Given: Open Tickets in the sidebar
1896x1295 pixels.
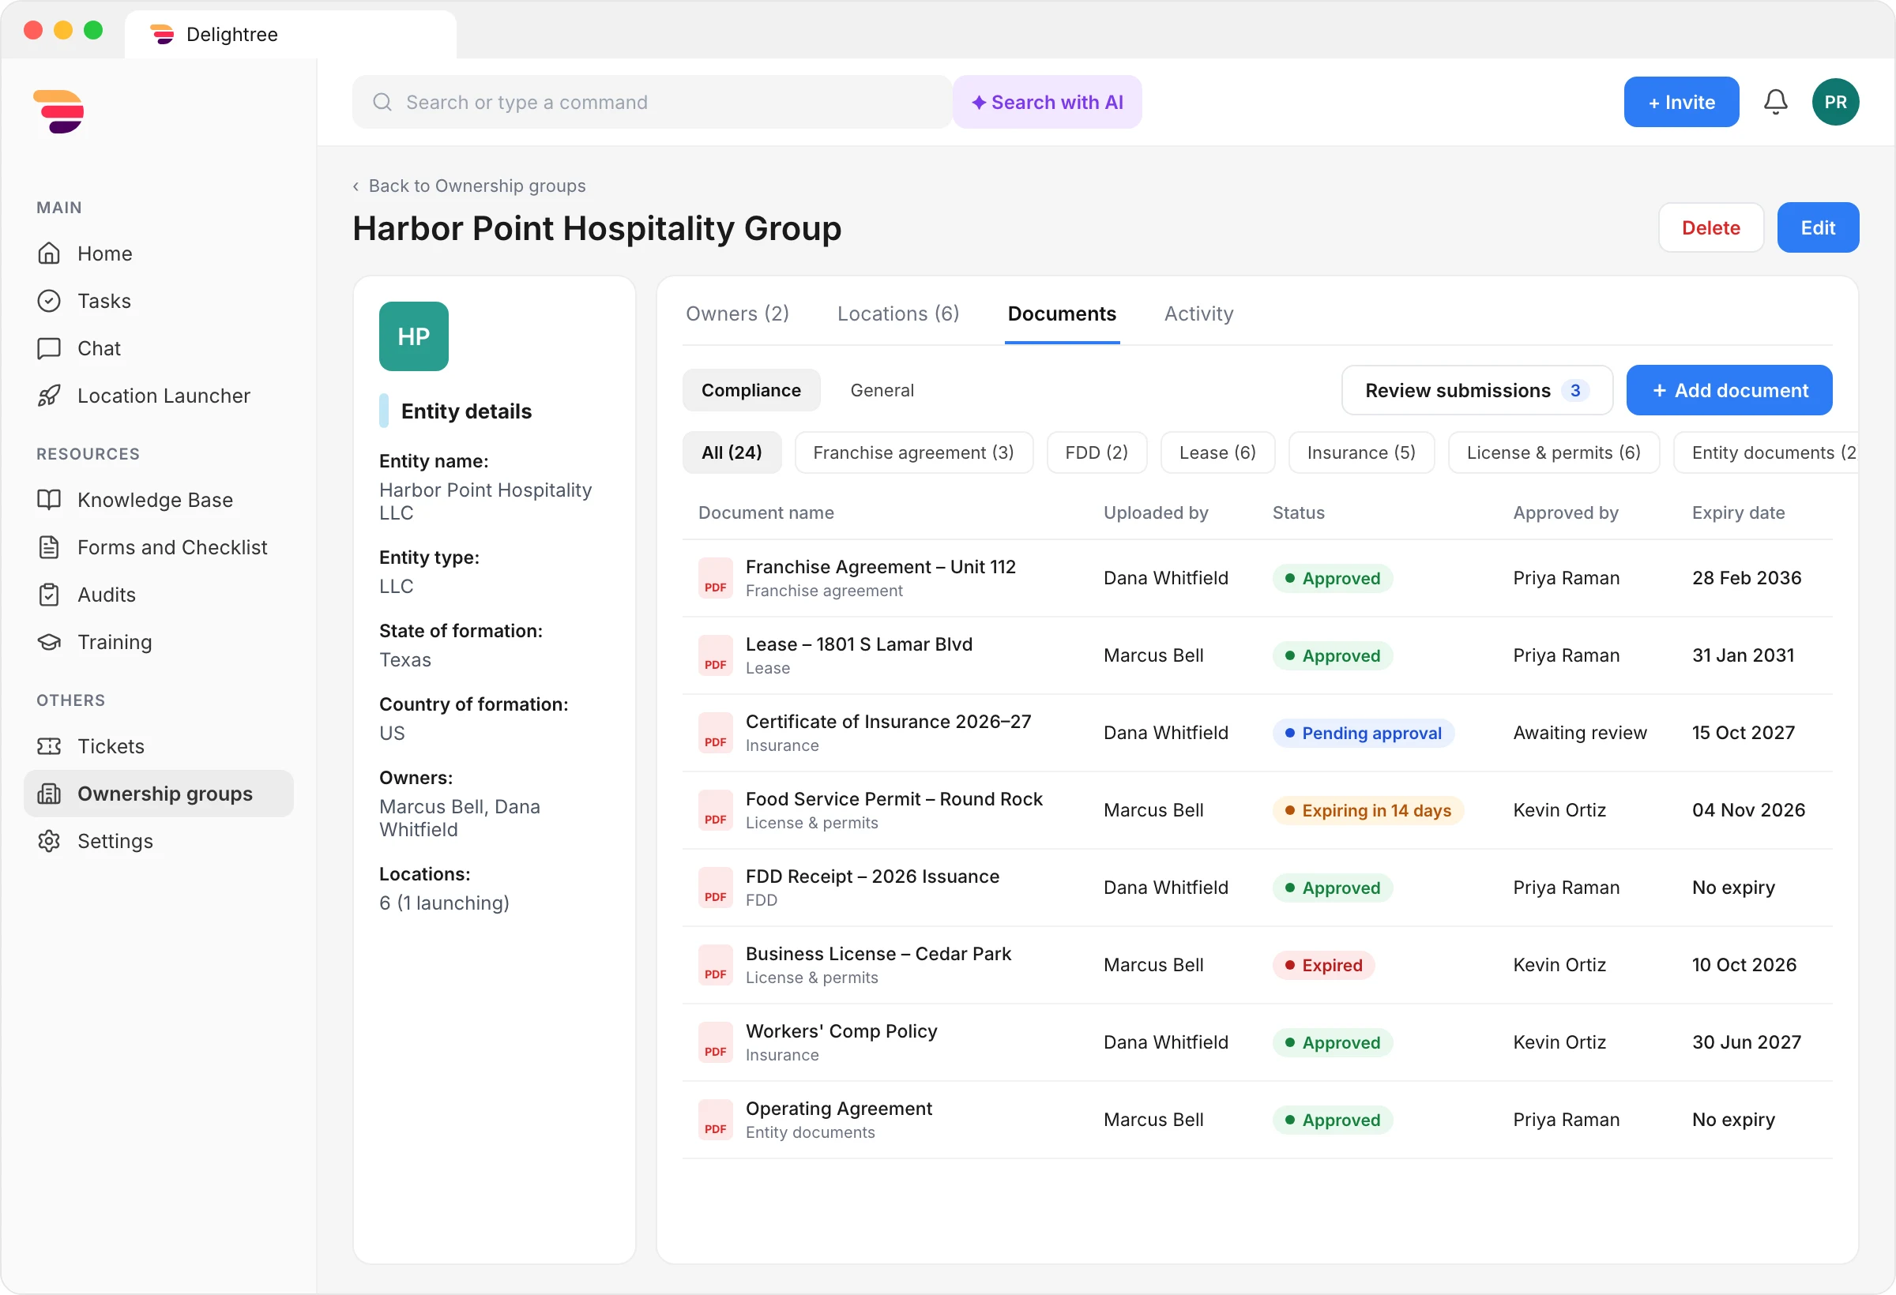Looking at the screenshot, I should (159, 746).
